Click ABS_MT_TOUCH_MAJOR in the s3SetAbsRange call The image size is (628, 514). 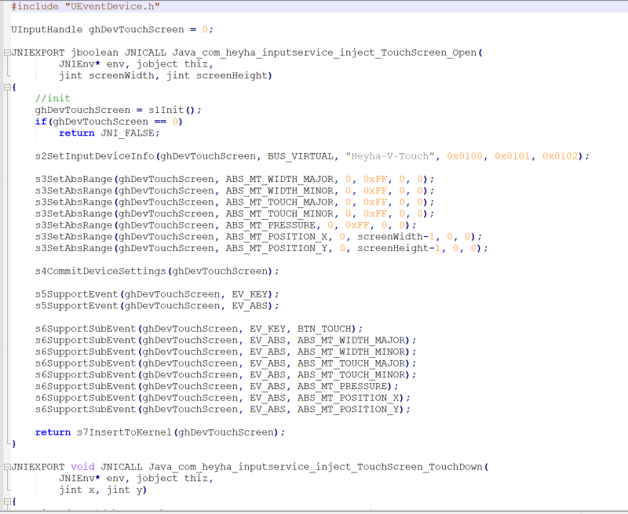click(x=279, y=202)
